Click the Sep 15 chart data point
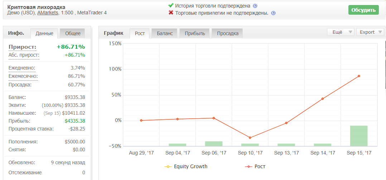The image size is (386, 180). click(x=359, y=76)
